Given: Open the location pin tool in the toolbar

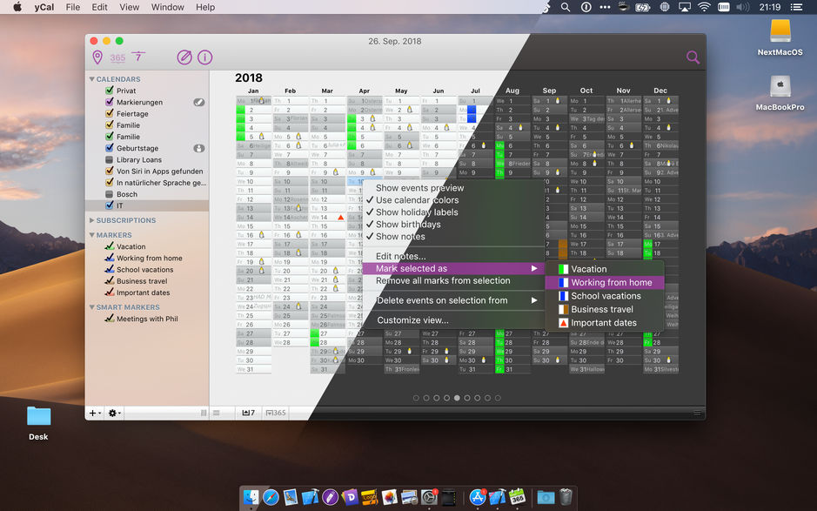Looking at the screenshot, I should tap(97, 56).
